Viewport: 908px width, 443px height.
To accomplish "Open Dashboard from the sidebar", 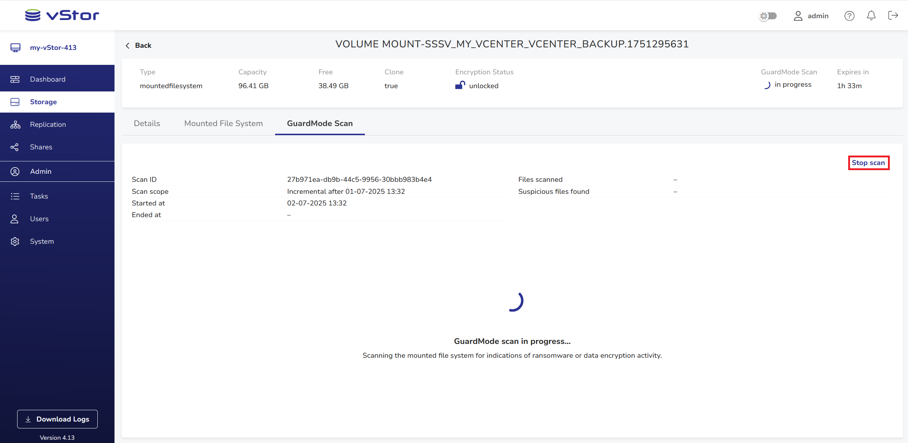I will pos(48,79).
